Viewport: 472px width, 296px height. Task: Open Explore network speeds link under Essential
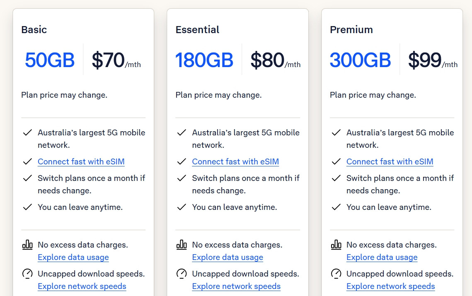pos(236,286)
